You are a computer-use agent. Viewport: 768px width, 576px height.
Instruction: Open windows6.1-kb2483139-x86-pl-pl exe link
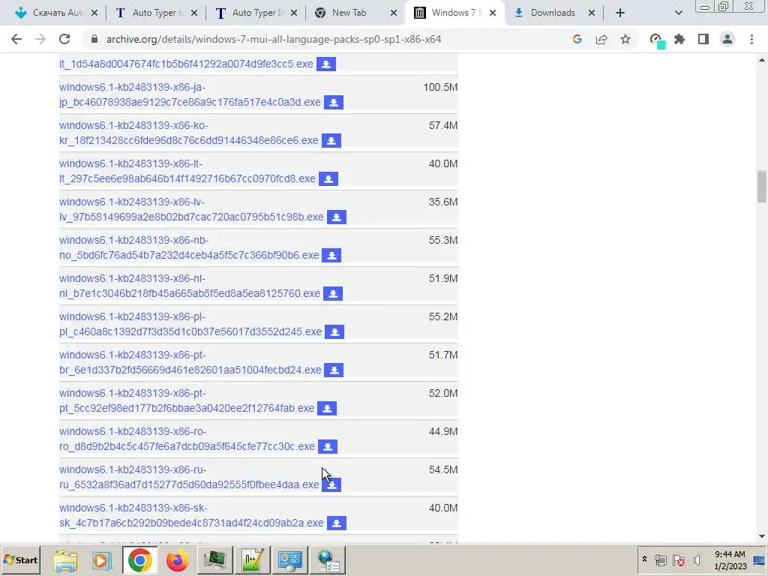coord(190,324)
